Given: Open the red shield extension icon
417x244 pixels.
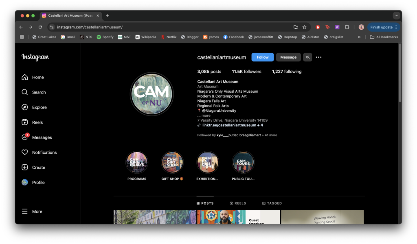Looking at the screenshot, I should click(318, 27).
